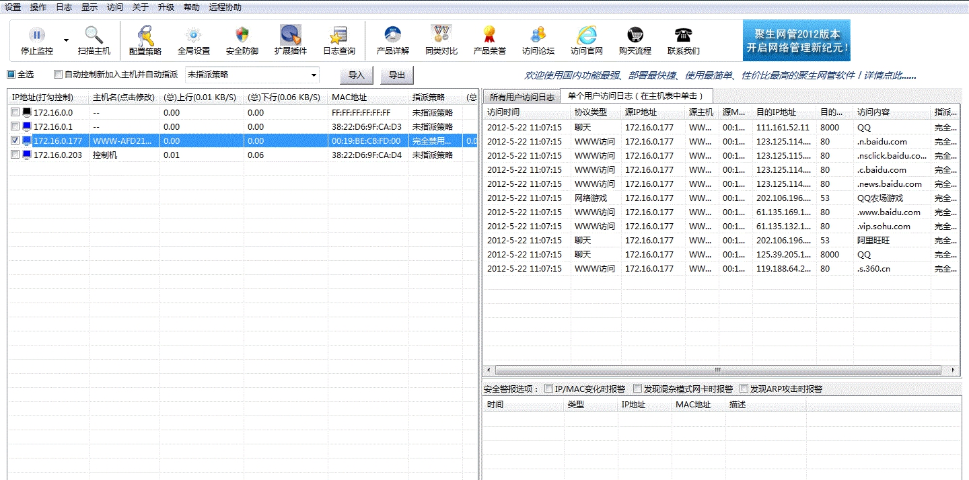Enable the 全选 (Select All) checkbox
This screenshot has width=969, height=480.
point(9,74)
